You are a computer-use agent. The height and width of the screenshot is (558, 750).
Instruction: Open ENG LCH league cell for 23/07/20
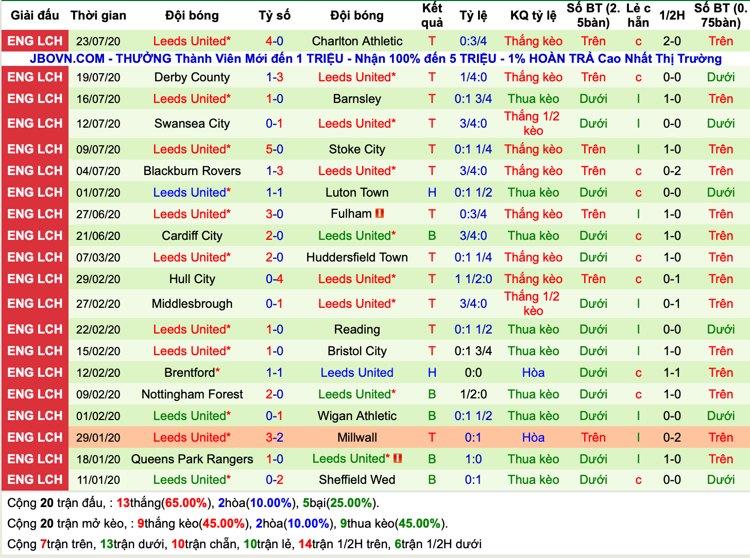[35, 41]
